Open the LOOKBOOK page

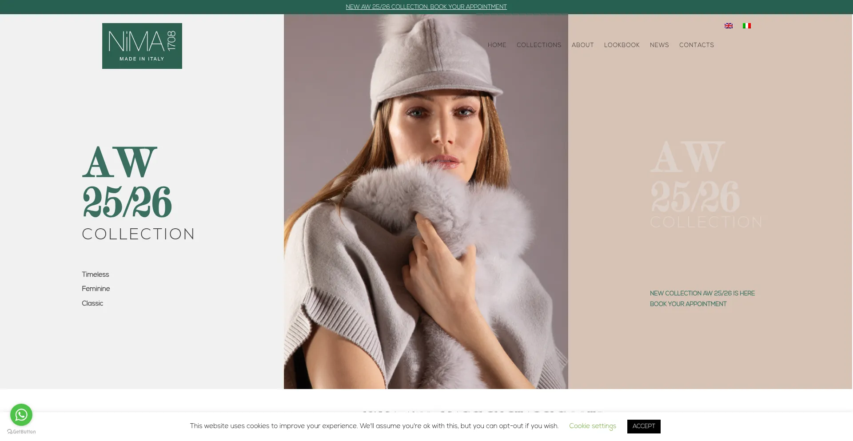622,45
